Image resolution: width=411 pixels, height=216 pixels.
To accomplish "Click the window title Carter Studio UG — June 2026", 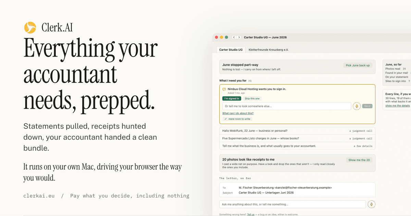I will [x=265, y=37].
